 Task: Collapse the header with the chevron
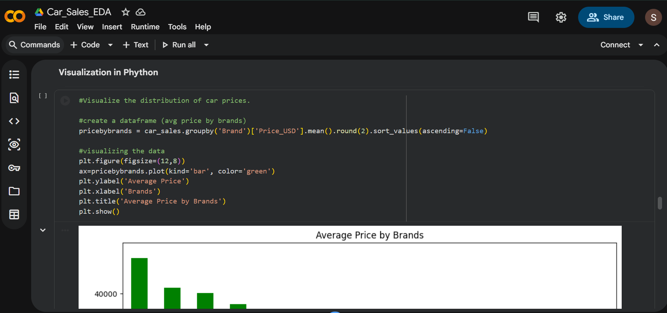point(656,45)
